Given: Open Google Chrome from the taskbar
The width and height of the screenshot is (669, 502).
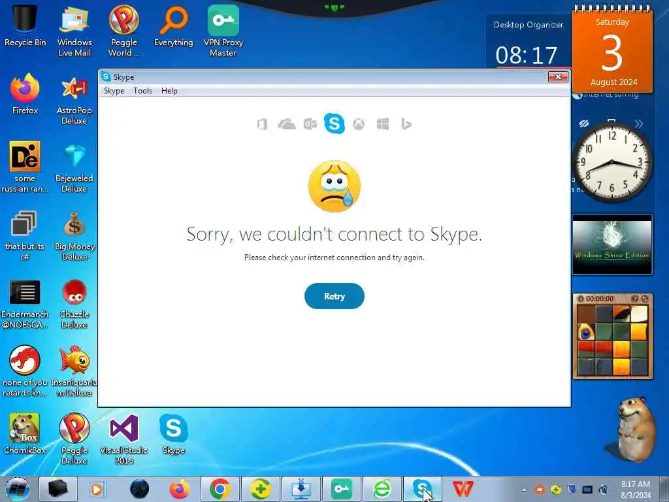Looking at the screenshot, I should [220, 489].
